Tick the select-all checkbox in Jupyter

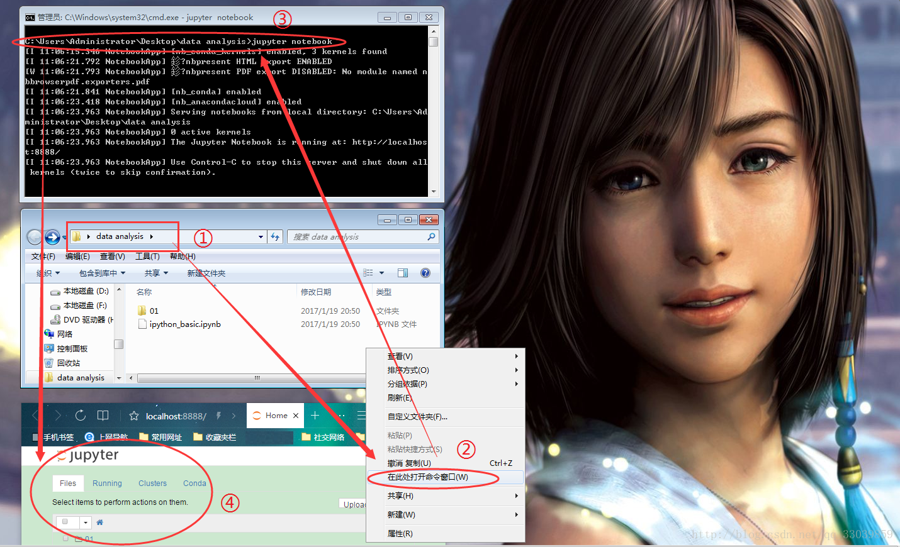pos(65,522)
